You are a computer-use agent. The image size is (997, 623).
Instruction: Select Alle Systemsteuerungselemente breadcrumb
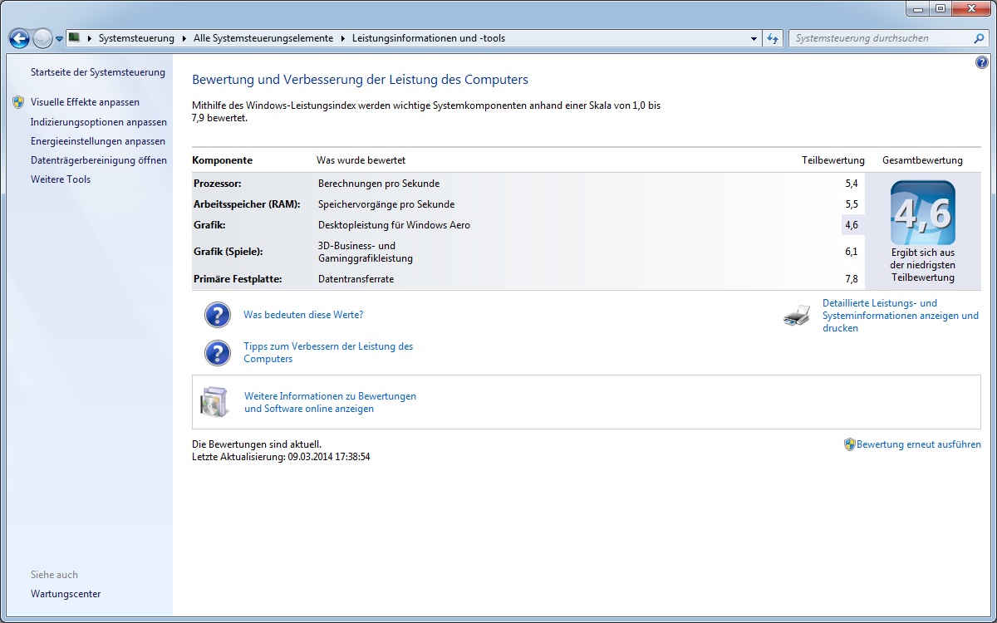tap(263, 38)
